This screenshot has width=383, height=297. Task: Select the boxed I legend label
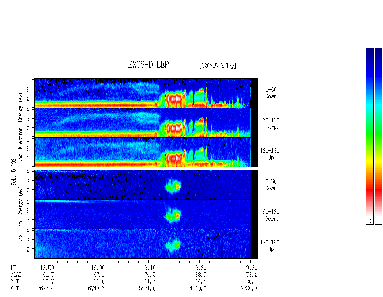pos(378,221)
